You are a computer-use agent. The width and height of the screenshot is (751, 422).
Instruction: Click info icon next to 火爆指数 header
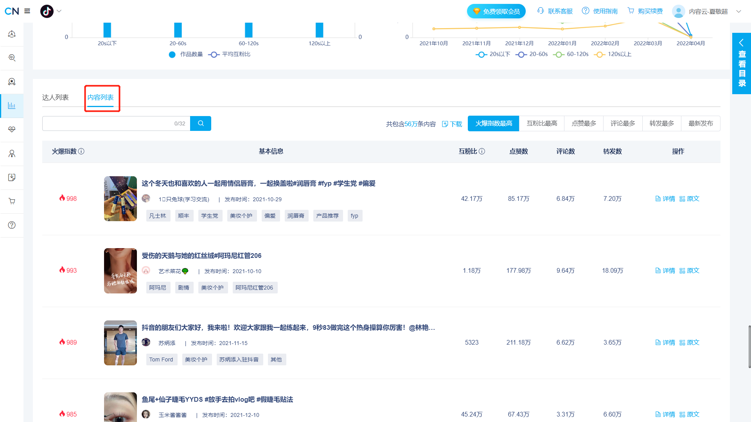tap(81, 151)
